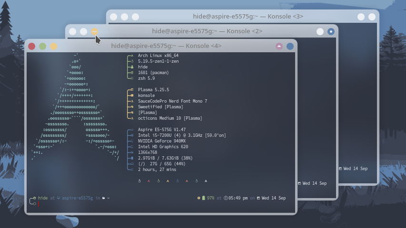This screenshot has width=406, height=228.
Task: Click the GPU icon beside NVIDIA GeForce 940MX
Action: 132,141
